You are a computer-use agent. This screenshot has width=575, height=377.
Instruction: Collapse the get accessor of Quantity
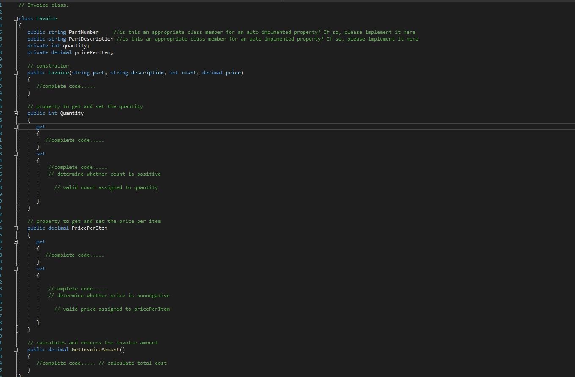[x=15, y=126]
